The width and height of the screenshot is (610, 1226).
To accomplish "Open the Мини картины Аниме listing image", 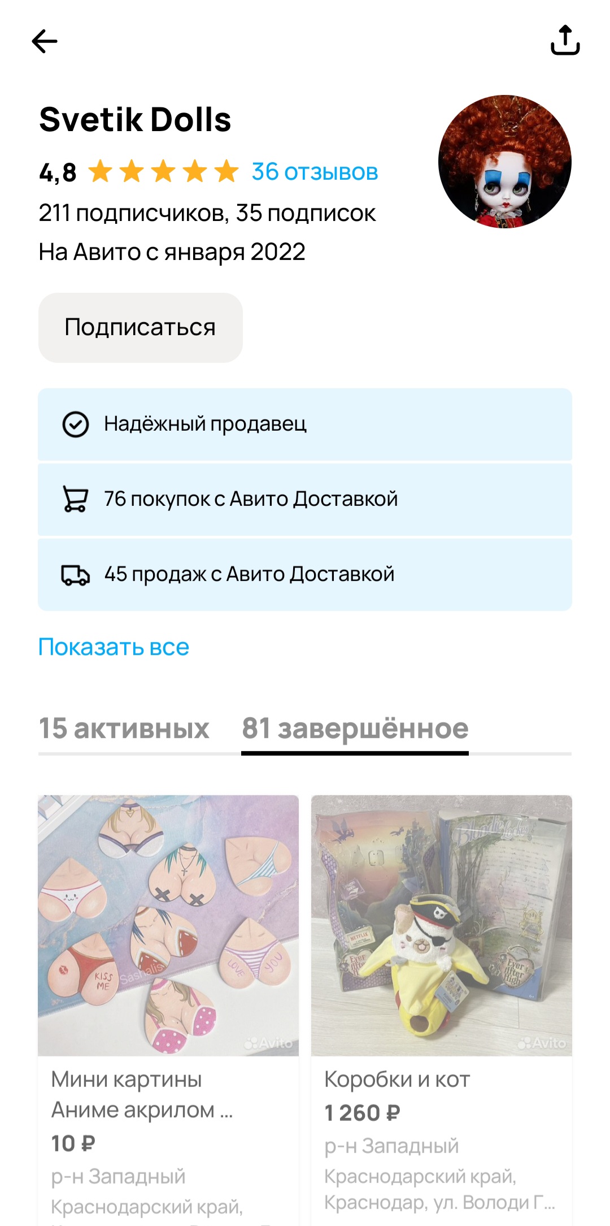I will point(168,925).
